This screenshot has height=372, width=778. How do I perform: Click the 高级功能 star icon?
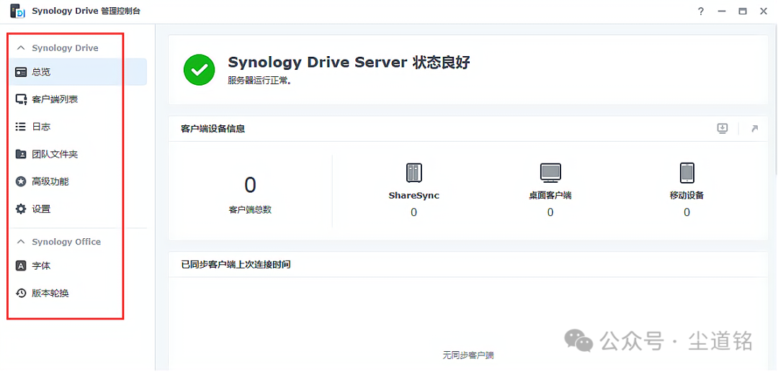pyautogui.click(x=21, y=181)
